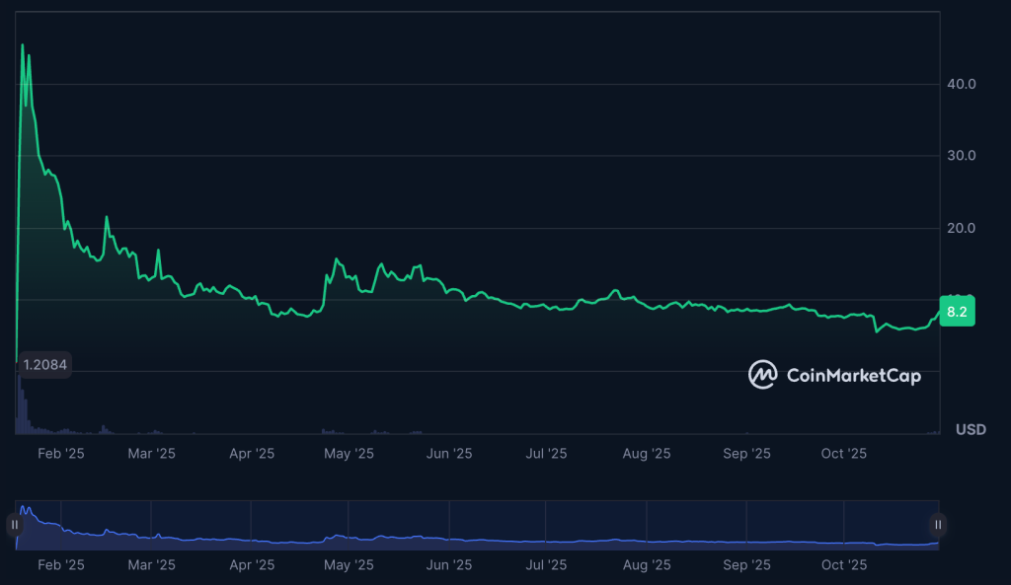
Task: Click the CoinMarketCap watermark text
Action: [x=853, y=375]
